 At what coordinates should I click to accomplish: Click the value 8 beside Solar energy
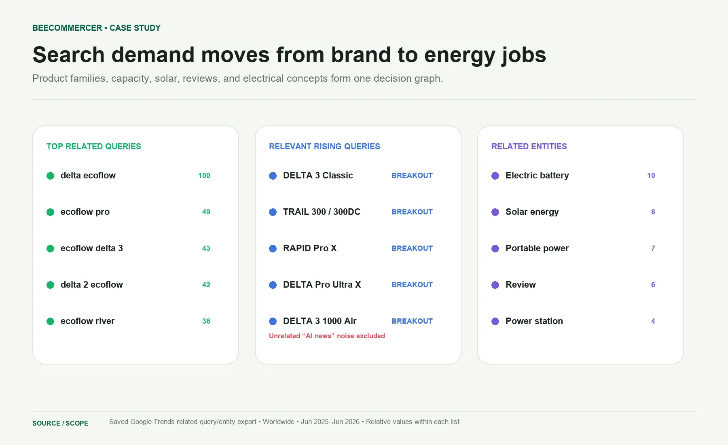click(653, 212)
